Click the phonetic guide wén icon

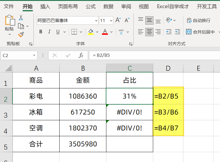pos(121,32)
